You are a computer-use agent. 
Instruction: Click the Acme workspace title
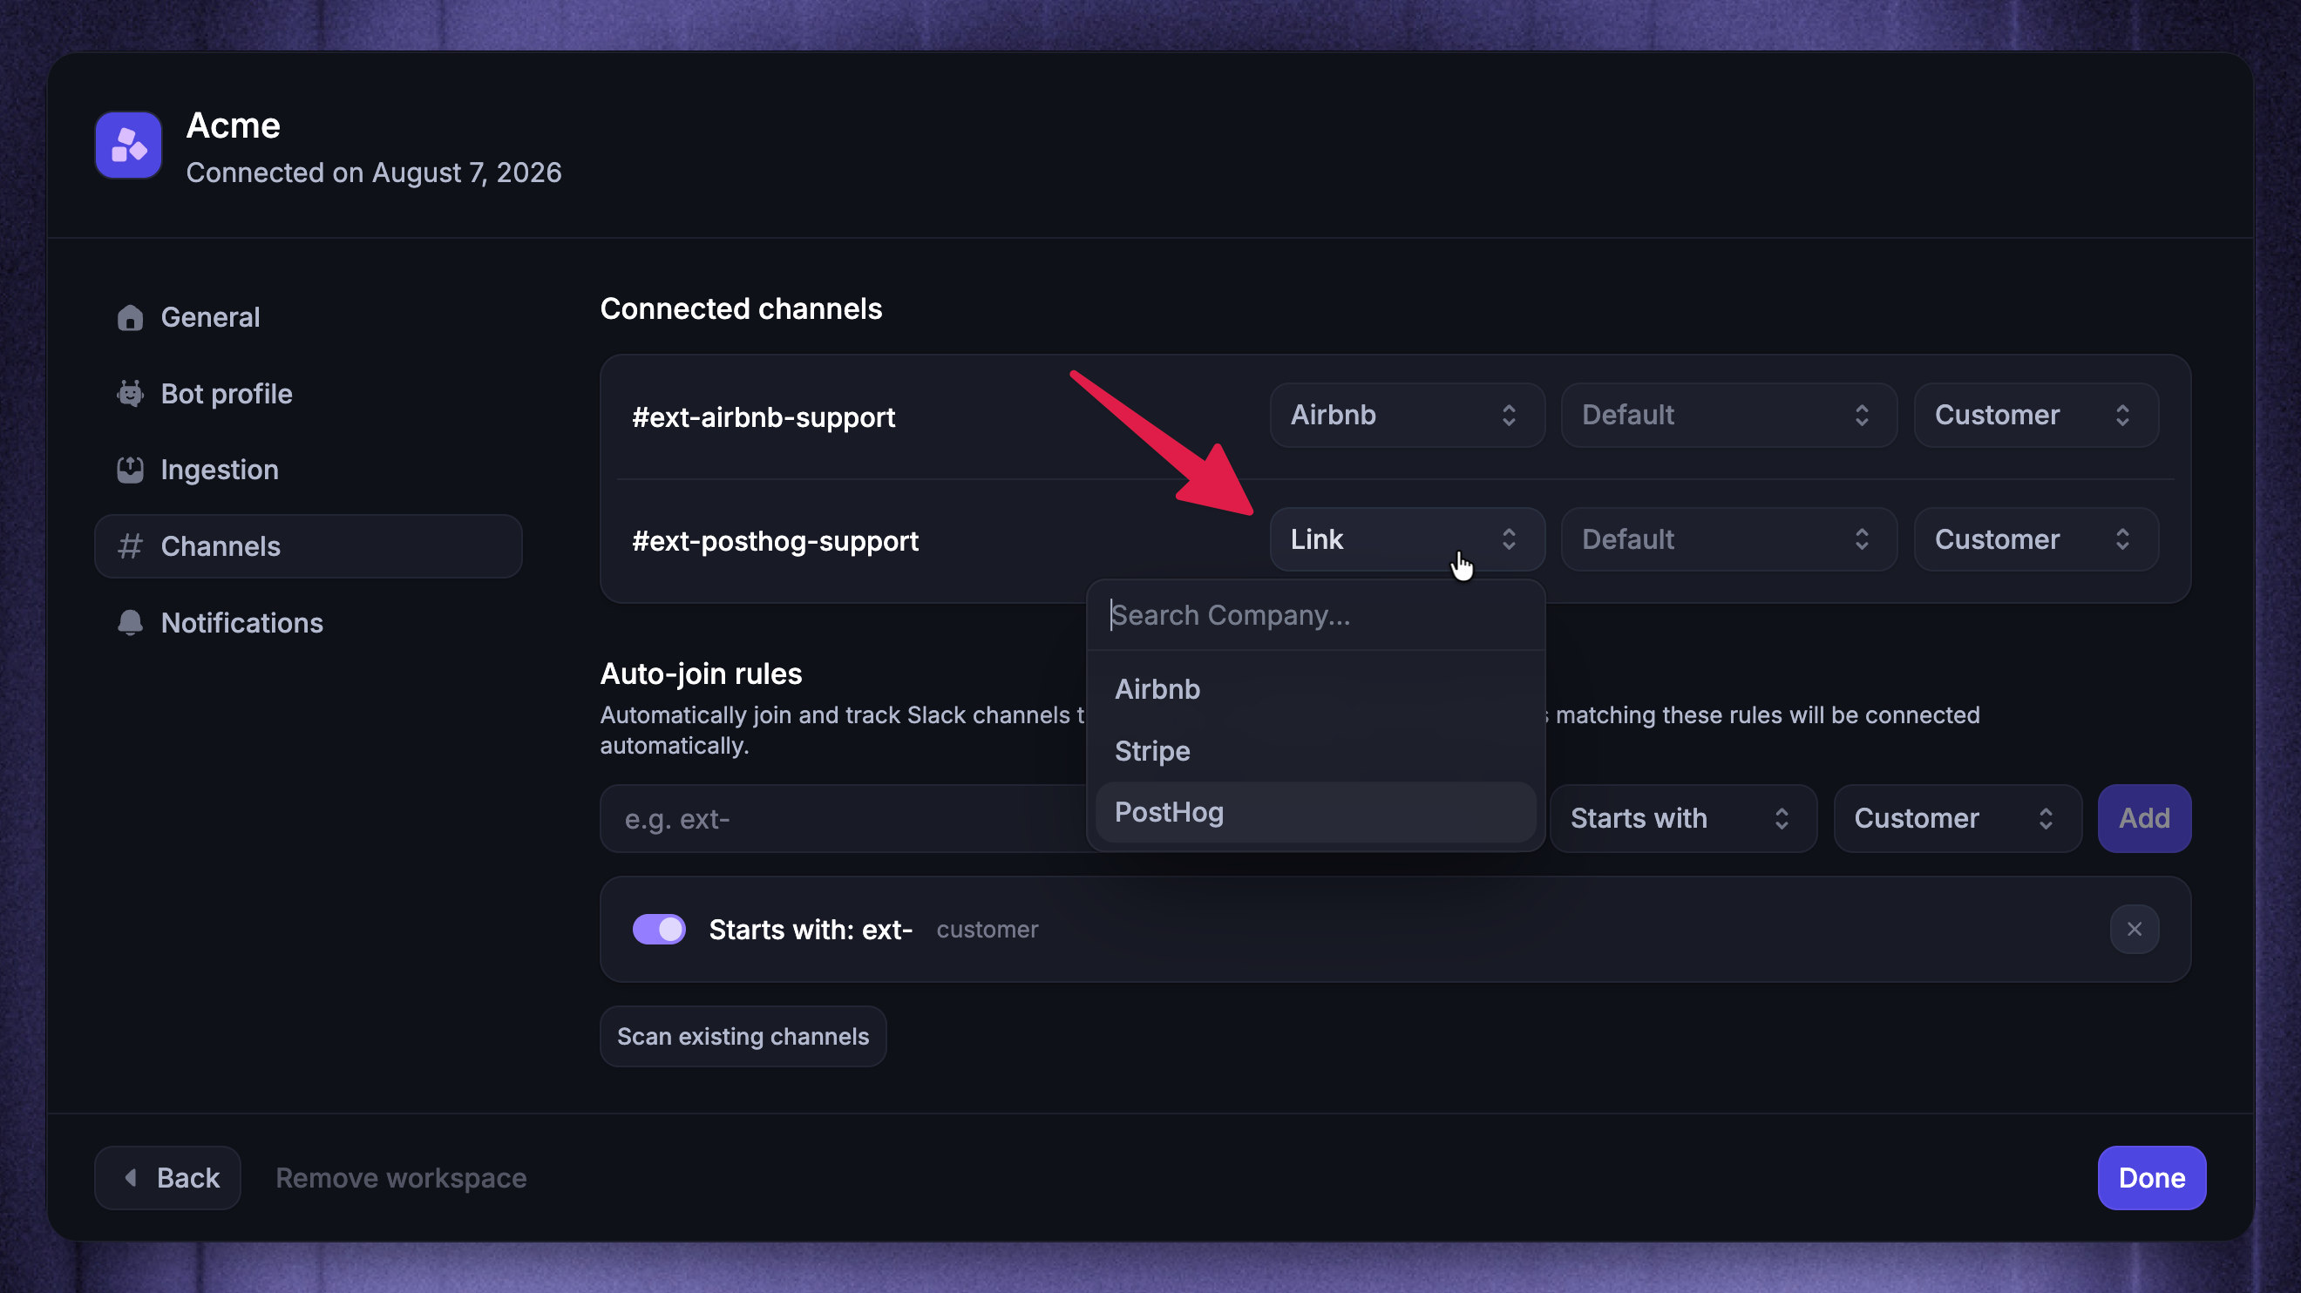[233, 125]
